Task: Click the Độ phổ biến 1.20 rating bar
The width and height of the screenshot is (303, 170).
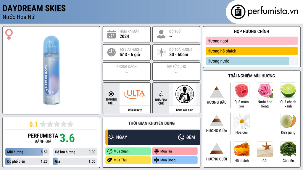Action: (27, 161)
